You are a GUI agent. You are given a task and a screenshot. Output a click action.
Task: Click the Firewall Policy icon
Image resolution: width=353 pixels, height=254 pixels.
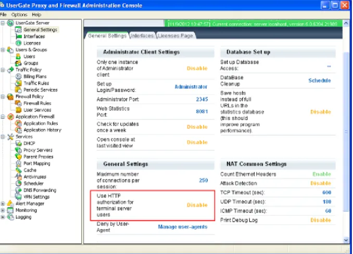10,97
